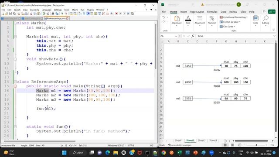This screenshot has height=157, width=279.
Task: Open the Font group in Excel ribbon
Action: pos(188,21)
